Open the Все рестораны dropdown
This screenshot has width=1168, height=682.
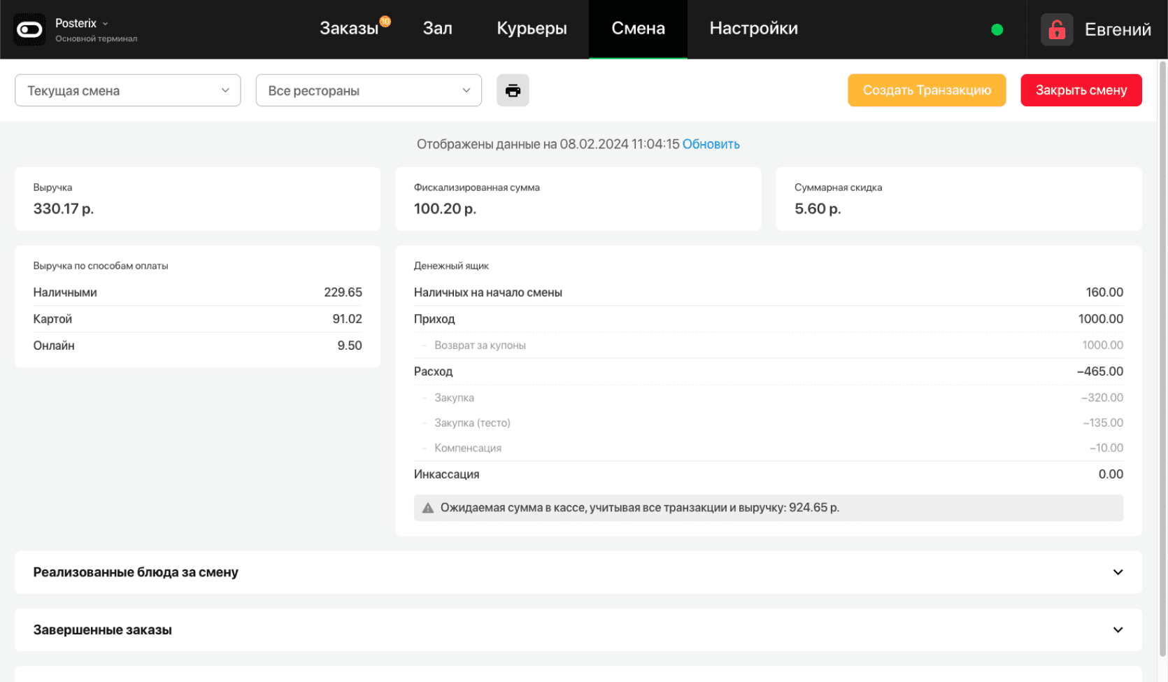point(369,90)
